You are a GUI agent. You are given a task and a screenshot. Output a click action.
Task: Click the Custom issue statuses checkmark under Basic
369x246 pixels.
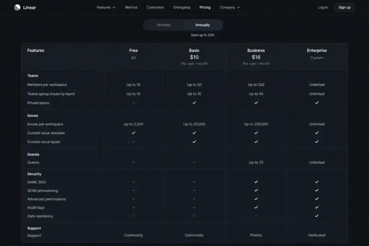(194, 133)
